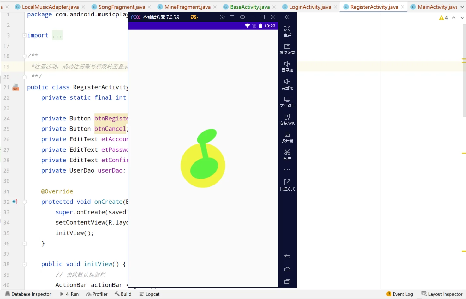Click the emulator clock showing 10:23
The width and height of the screenshot is (466, 299).
(270, 26)
